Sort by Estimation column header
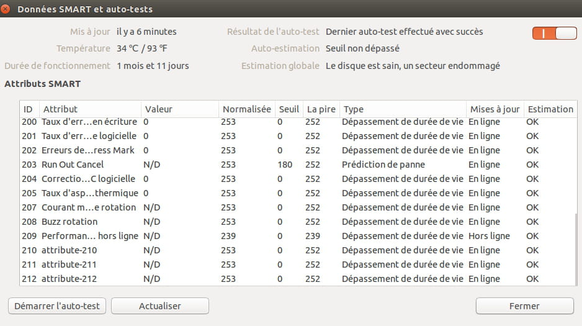 [550, 109]
